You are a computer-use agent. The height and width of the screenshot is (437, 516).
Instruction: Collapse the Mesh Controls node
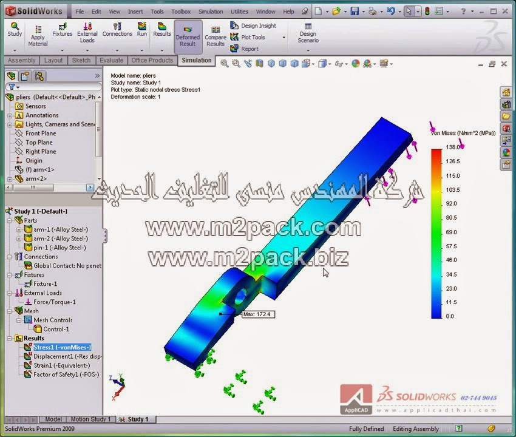click(x=19, y=320)
